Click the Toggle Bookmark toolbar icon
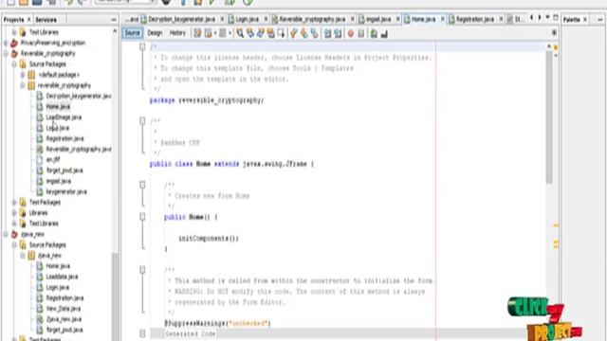Image resolution: width=607 pixels, height=341 pixels. (x=314, y=34)
